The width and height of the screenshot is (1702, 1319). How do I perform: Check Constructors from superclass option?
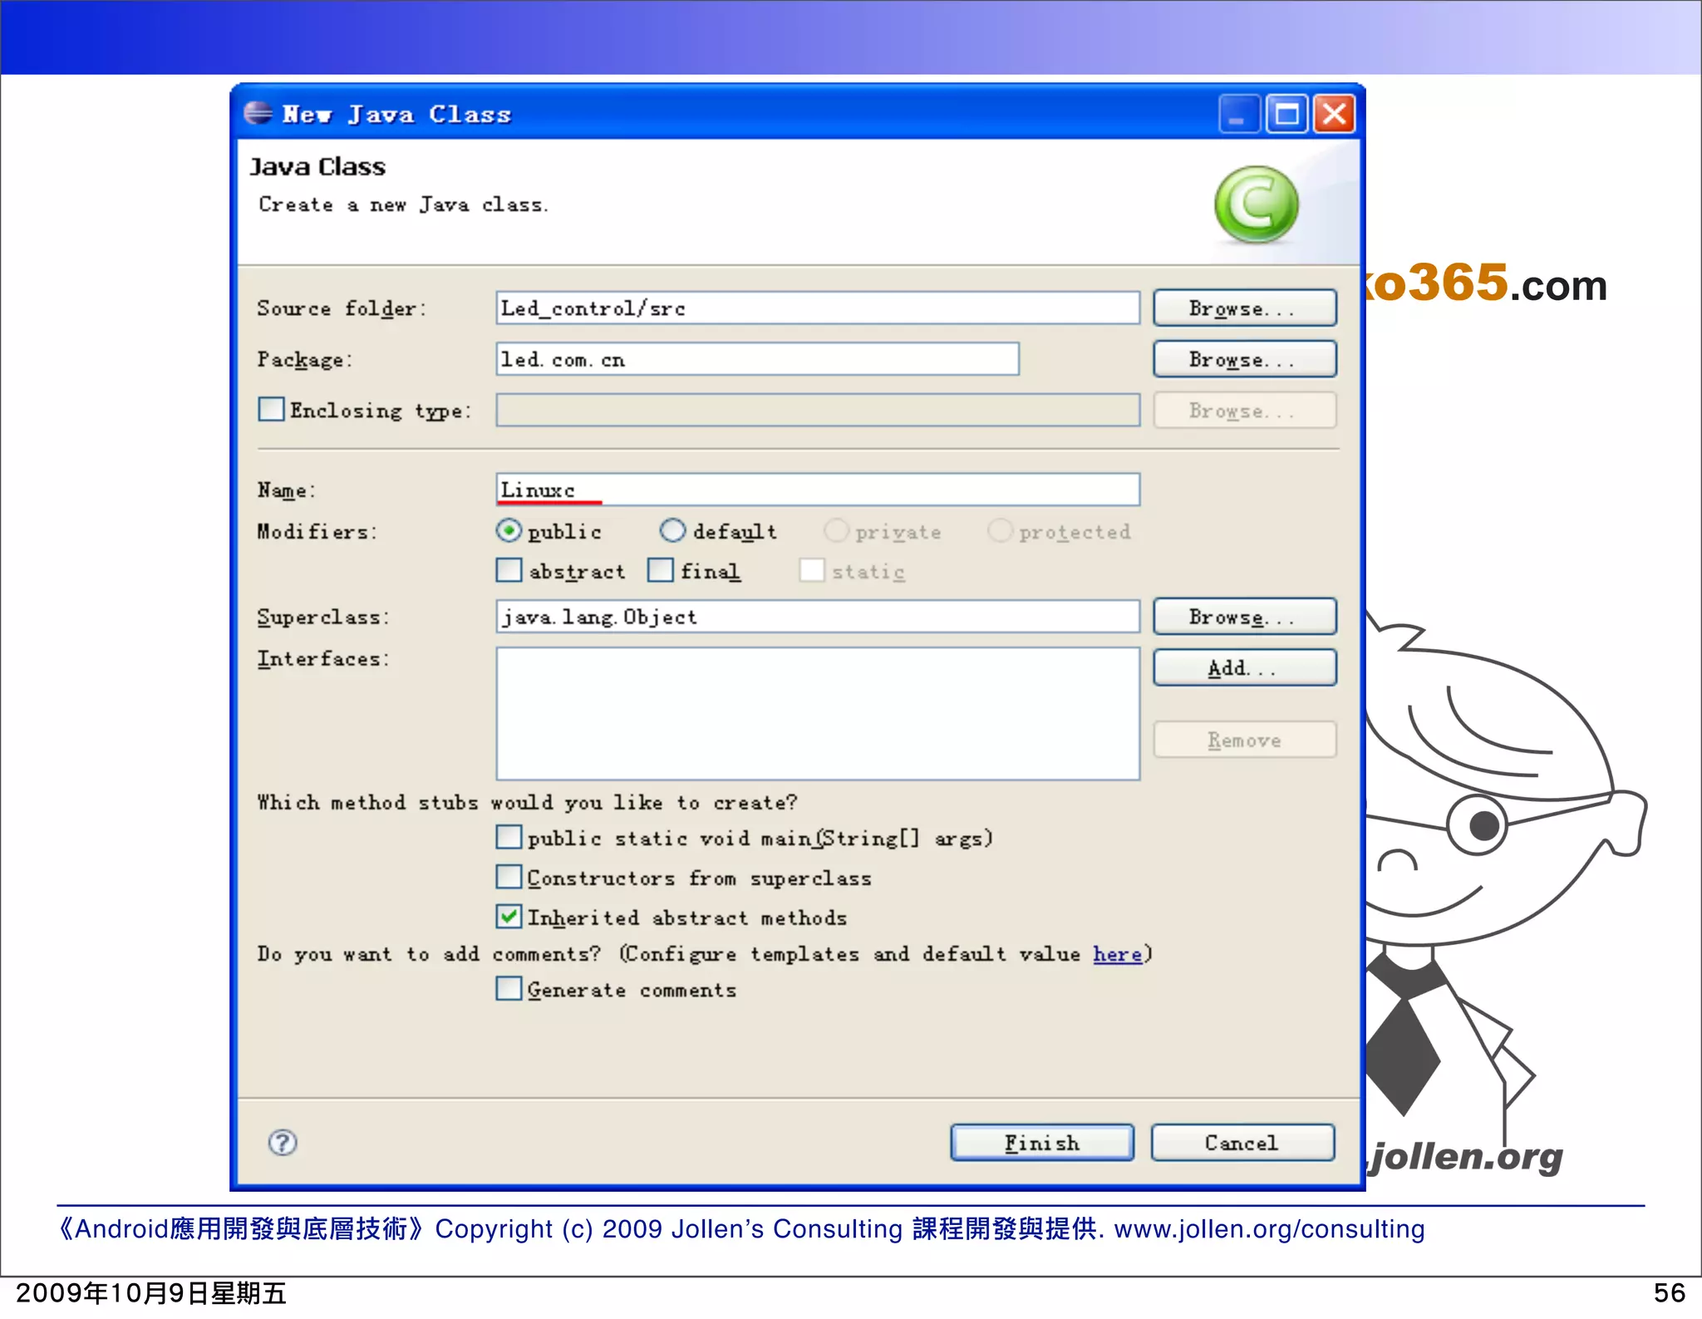pos(509,878)
